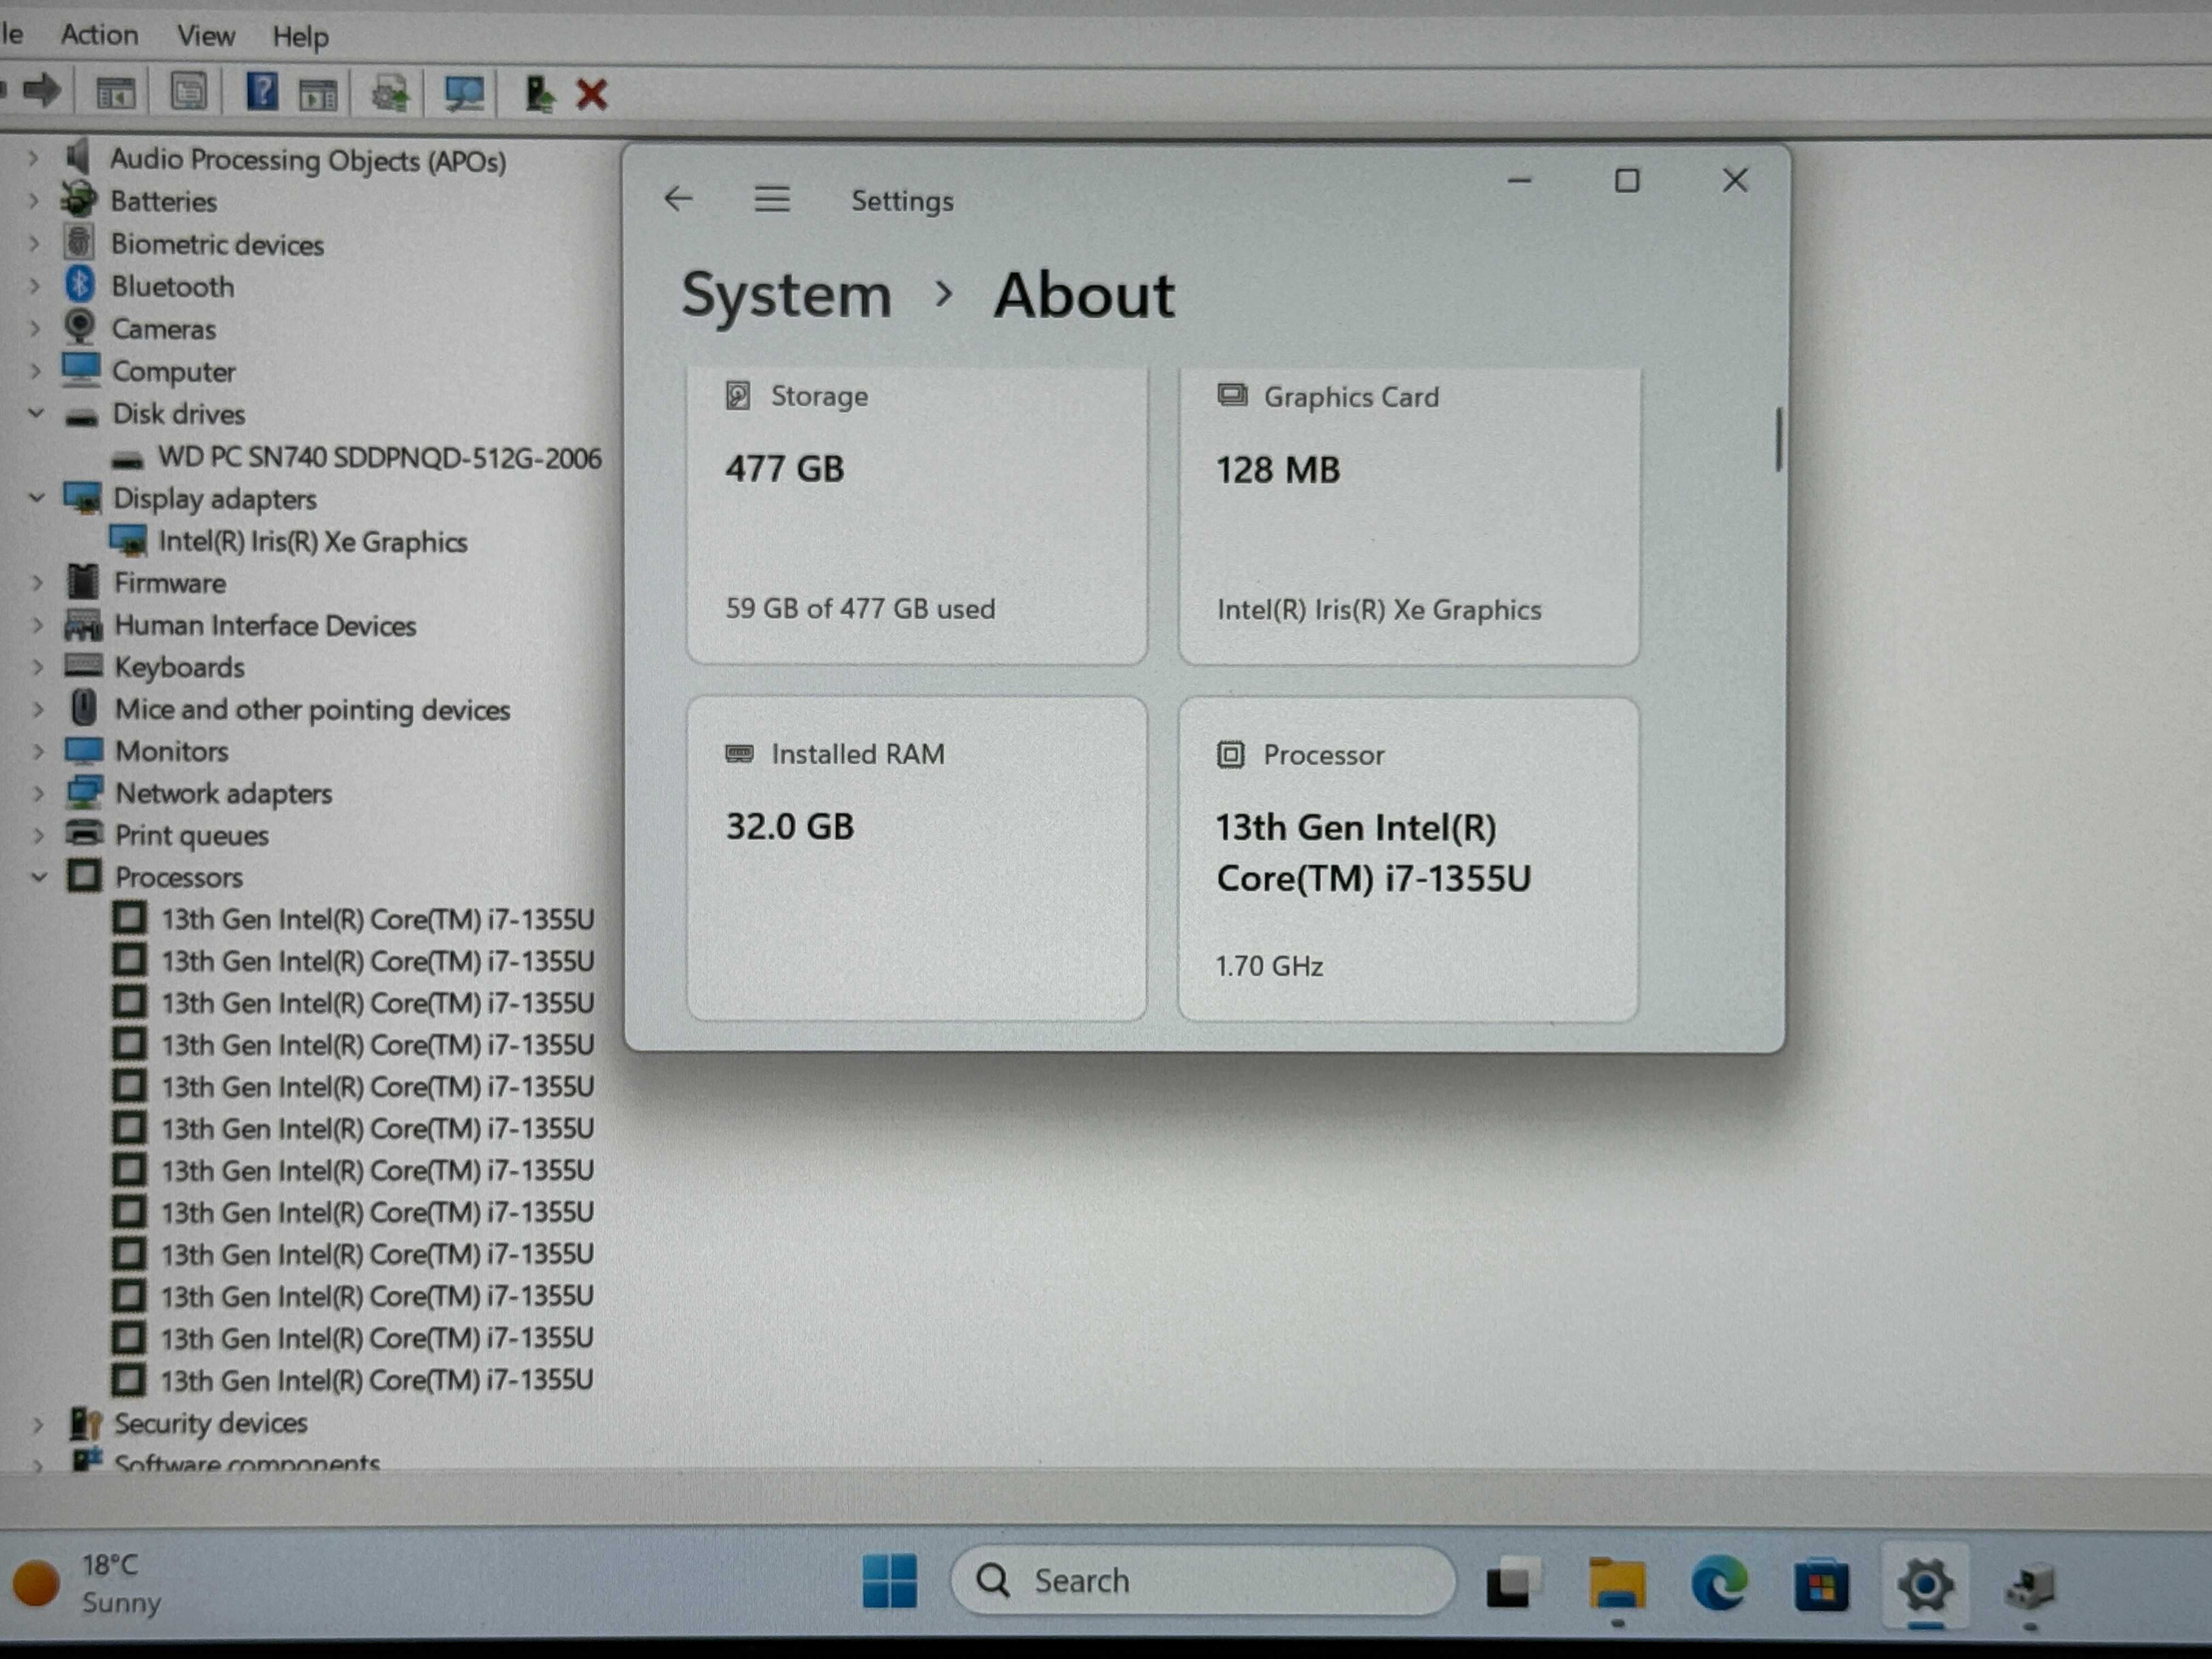Open the Action menu
Image resolution: width=2212 pixels, height=1659 pixels.
click(x=99, y=35)
